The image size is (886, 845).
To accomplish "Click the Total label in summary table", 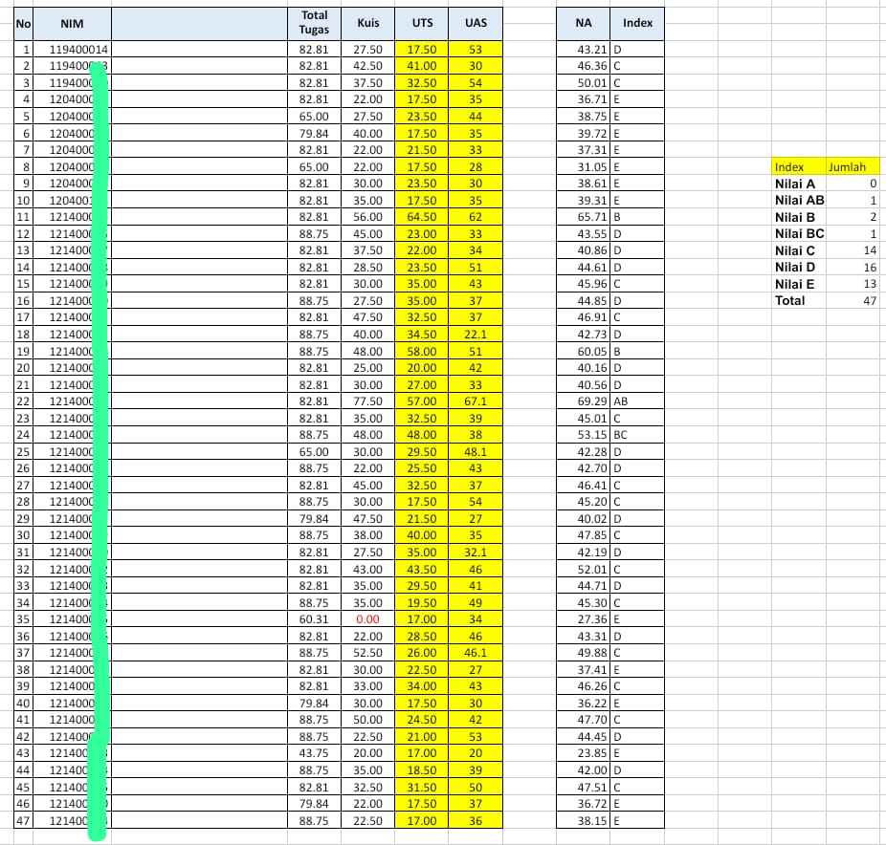I will (x=790, y=300).
